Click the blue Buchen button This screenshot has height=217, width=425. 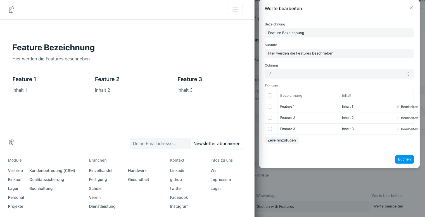click(404, 159)
